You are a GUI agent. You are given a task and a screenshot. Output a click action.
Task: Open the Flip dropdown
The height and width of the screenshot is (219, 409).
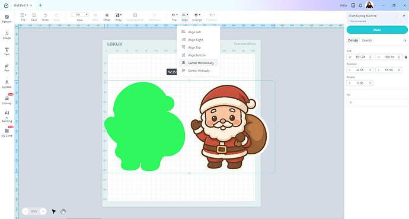point(174,17)
